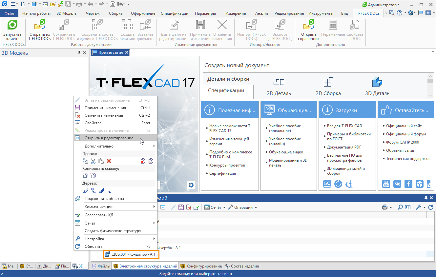Click the printer icon in structure panel toolbar

click(384, 208)
